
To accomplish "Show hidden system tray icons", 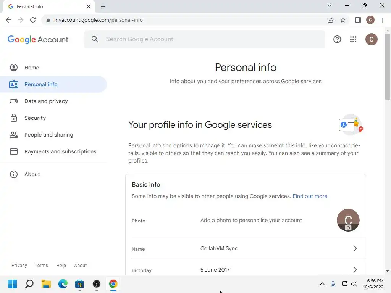I will click(x=322, y=284).
